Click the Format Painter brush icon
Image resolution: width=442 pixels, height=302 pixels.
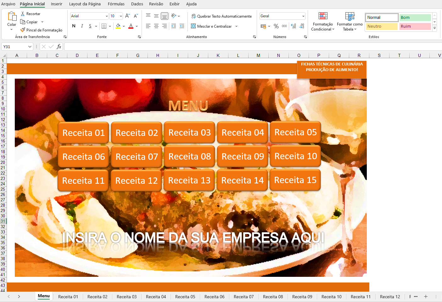click(23, 30)
